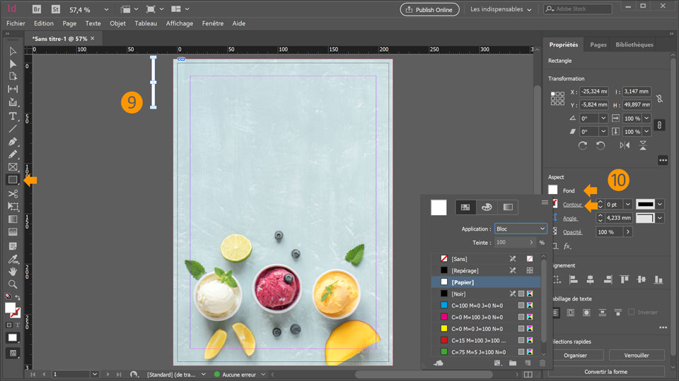Enable wrap around object shape

586,313
